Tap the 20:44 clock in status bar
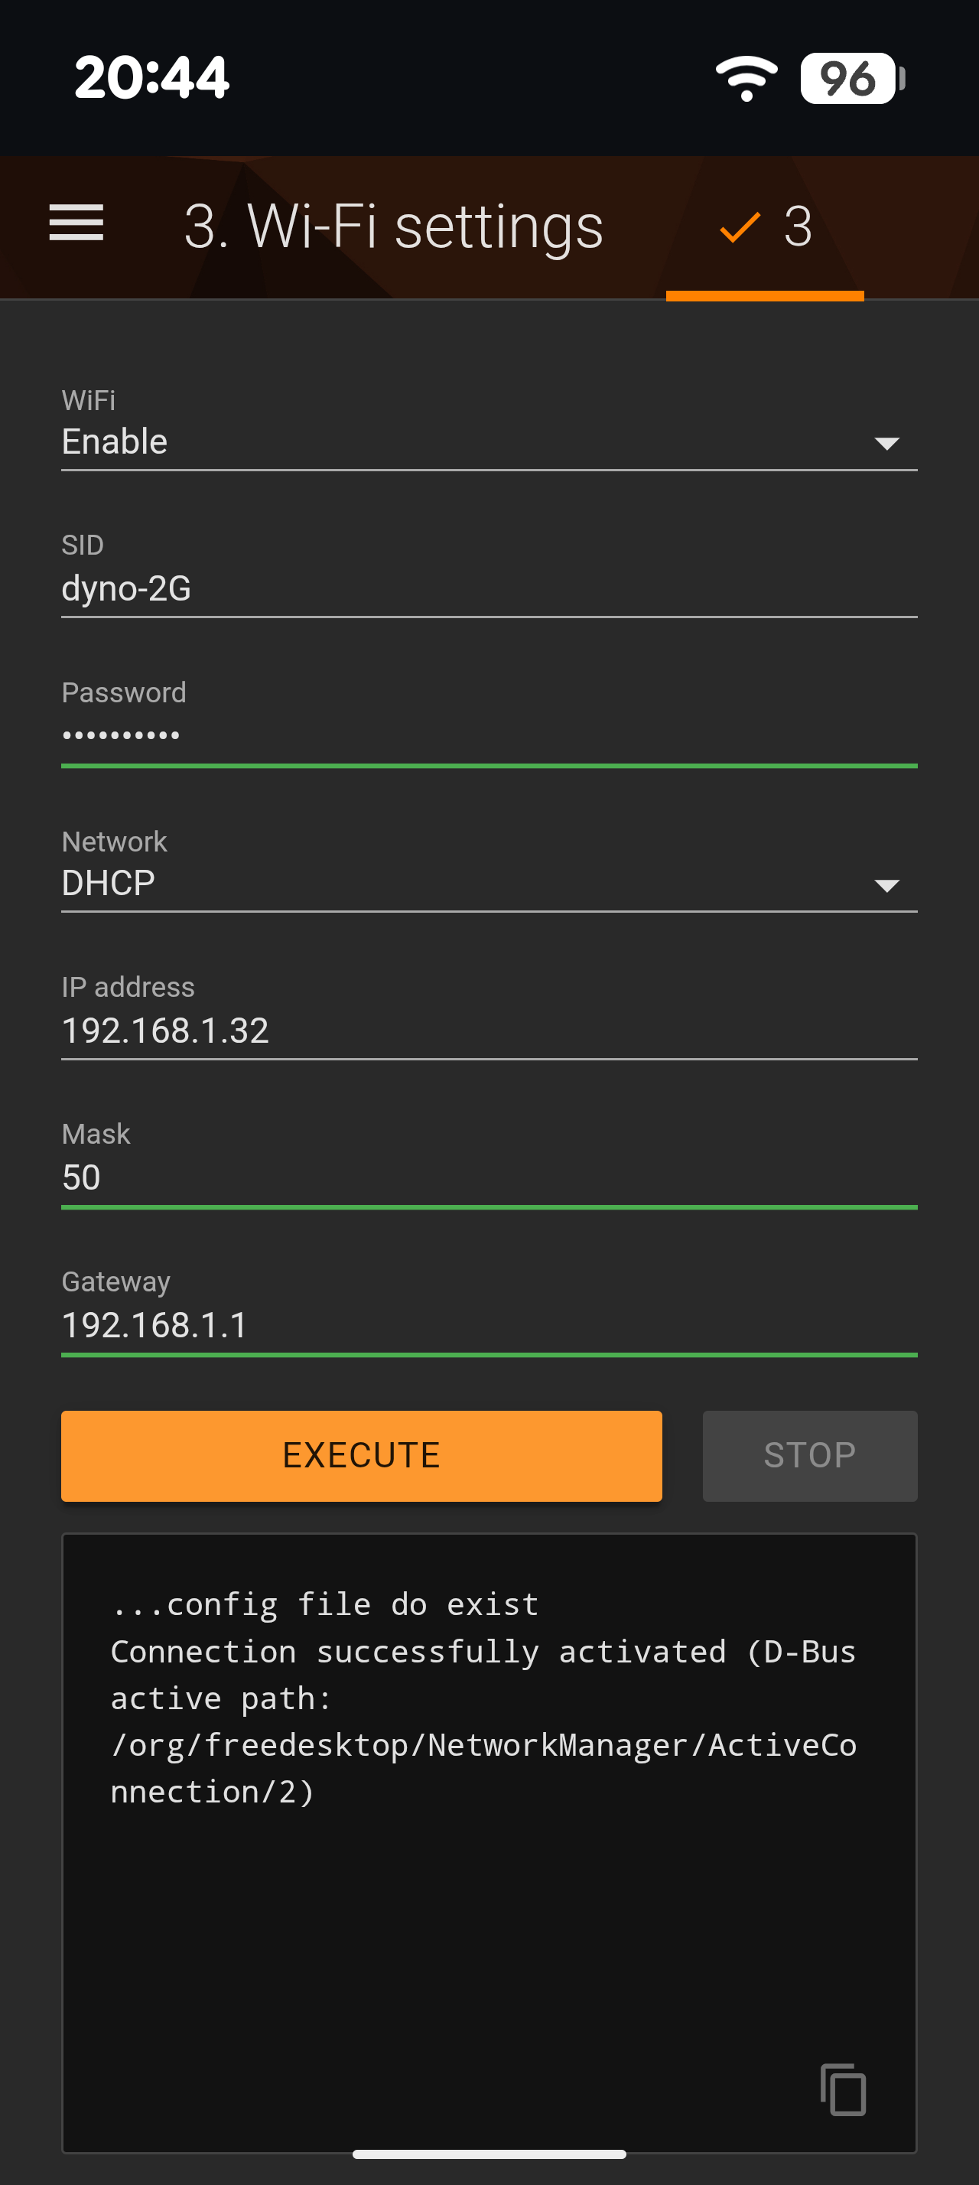This screenshot has height=2185, width=979. point(151,78)
